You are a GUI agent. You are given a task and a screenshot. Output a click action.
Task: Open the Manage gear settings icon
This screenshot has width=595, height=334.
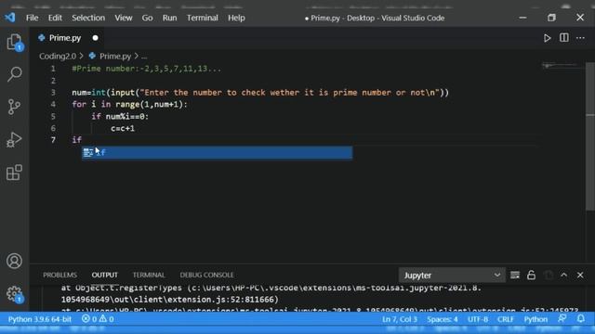click(15, 293)
